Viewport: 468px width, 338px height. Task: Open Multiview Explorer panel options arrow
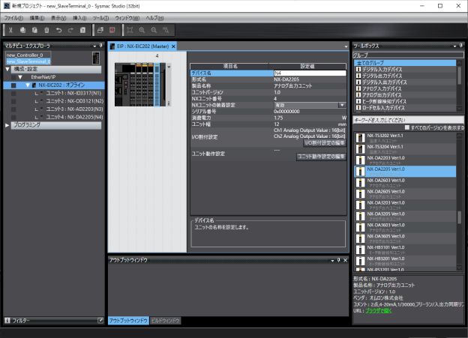tap(94, 46)
